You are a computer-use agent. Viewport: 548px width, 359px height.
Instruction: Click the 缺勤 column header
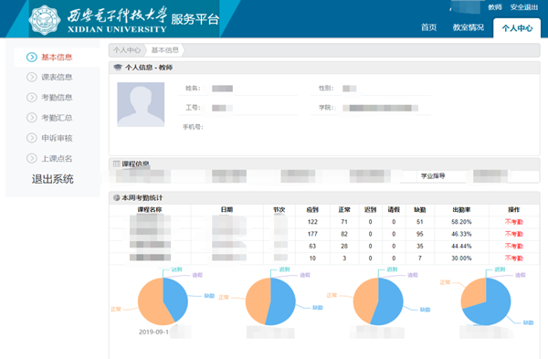tap(420, 210)
